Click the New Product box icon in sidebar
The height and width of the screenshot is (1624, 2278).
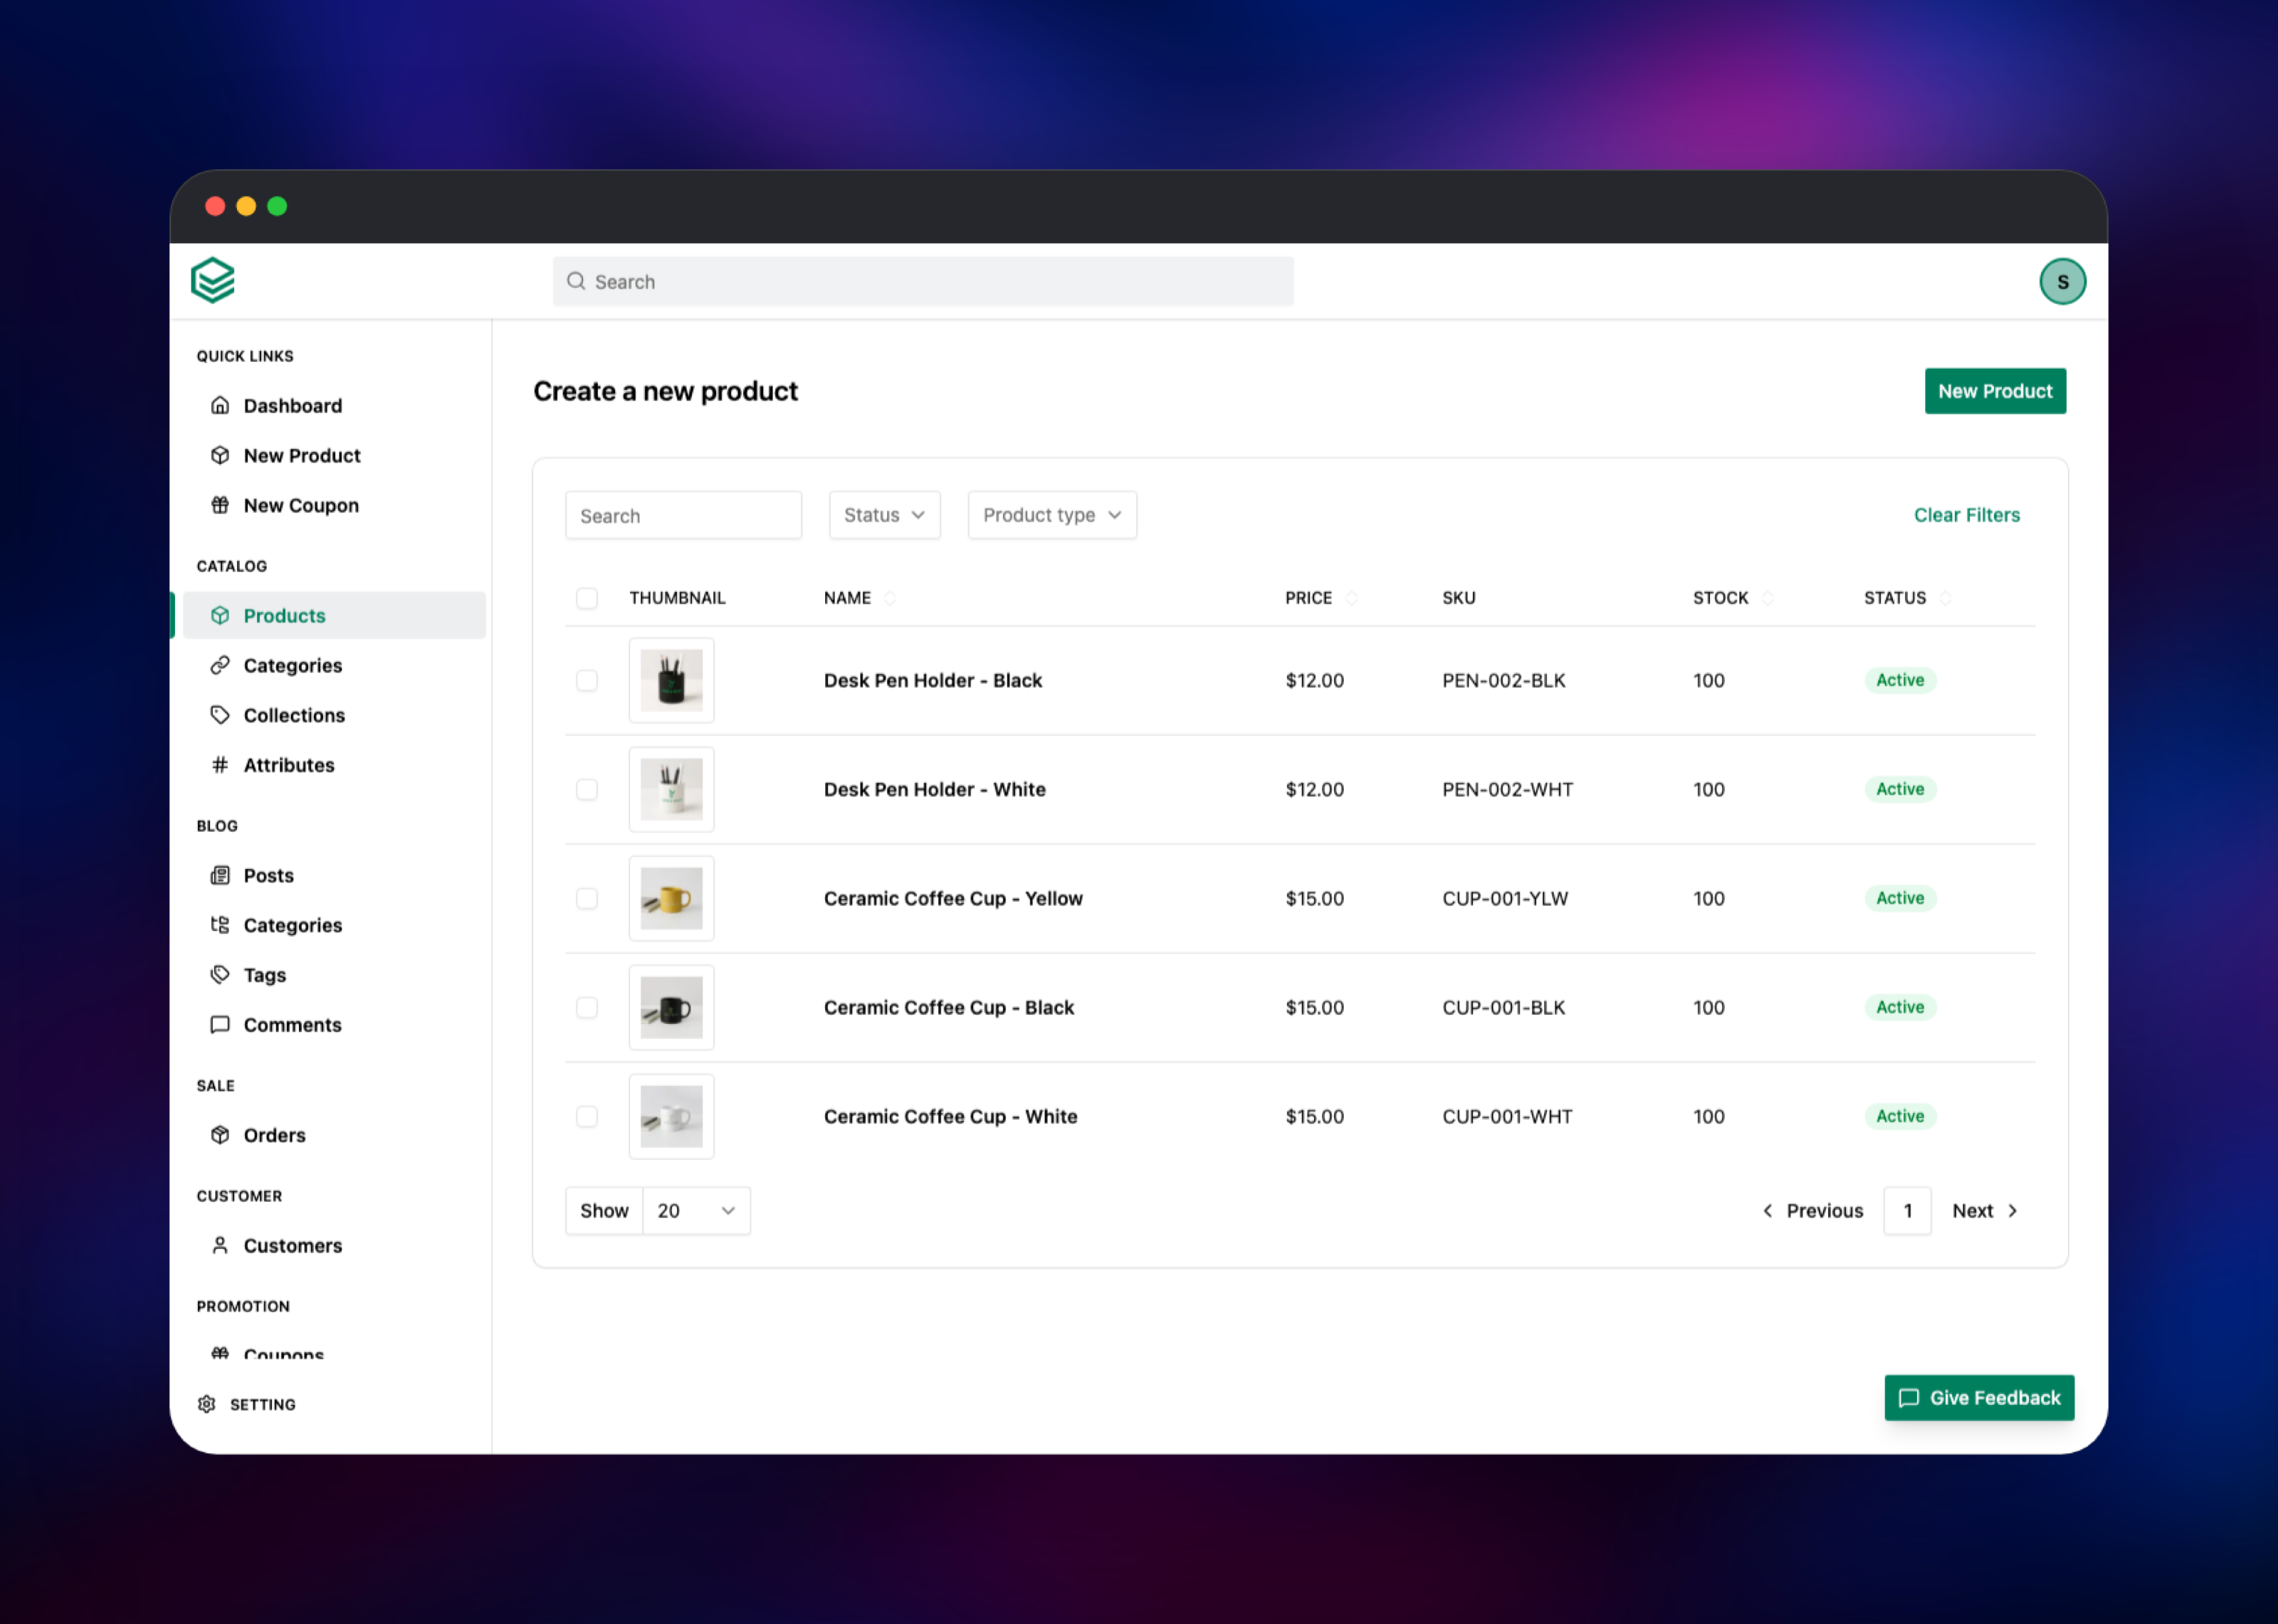coord(220,455)
